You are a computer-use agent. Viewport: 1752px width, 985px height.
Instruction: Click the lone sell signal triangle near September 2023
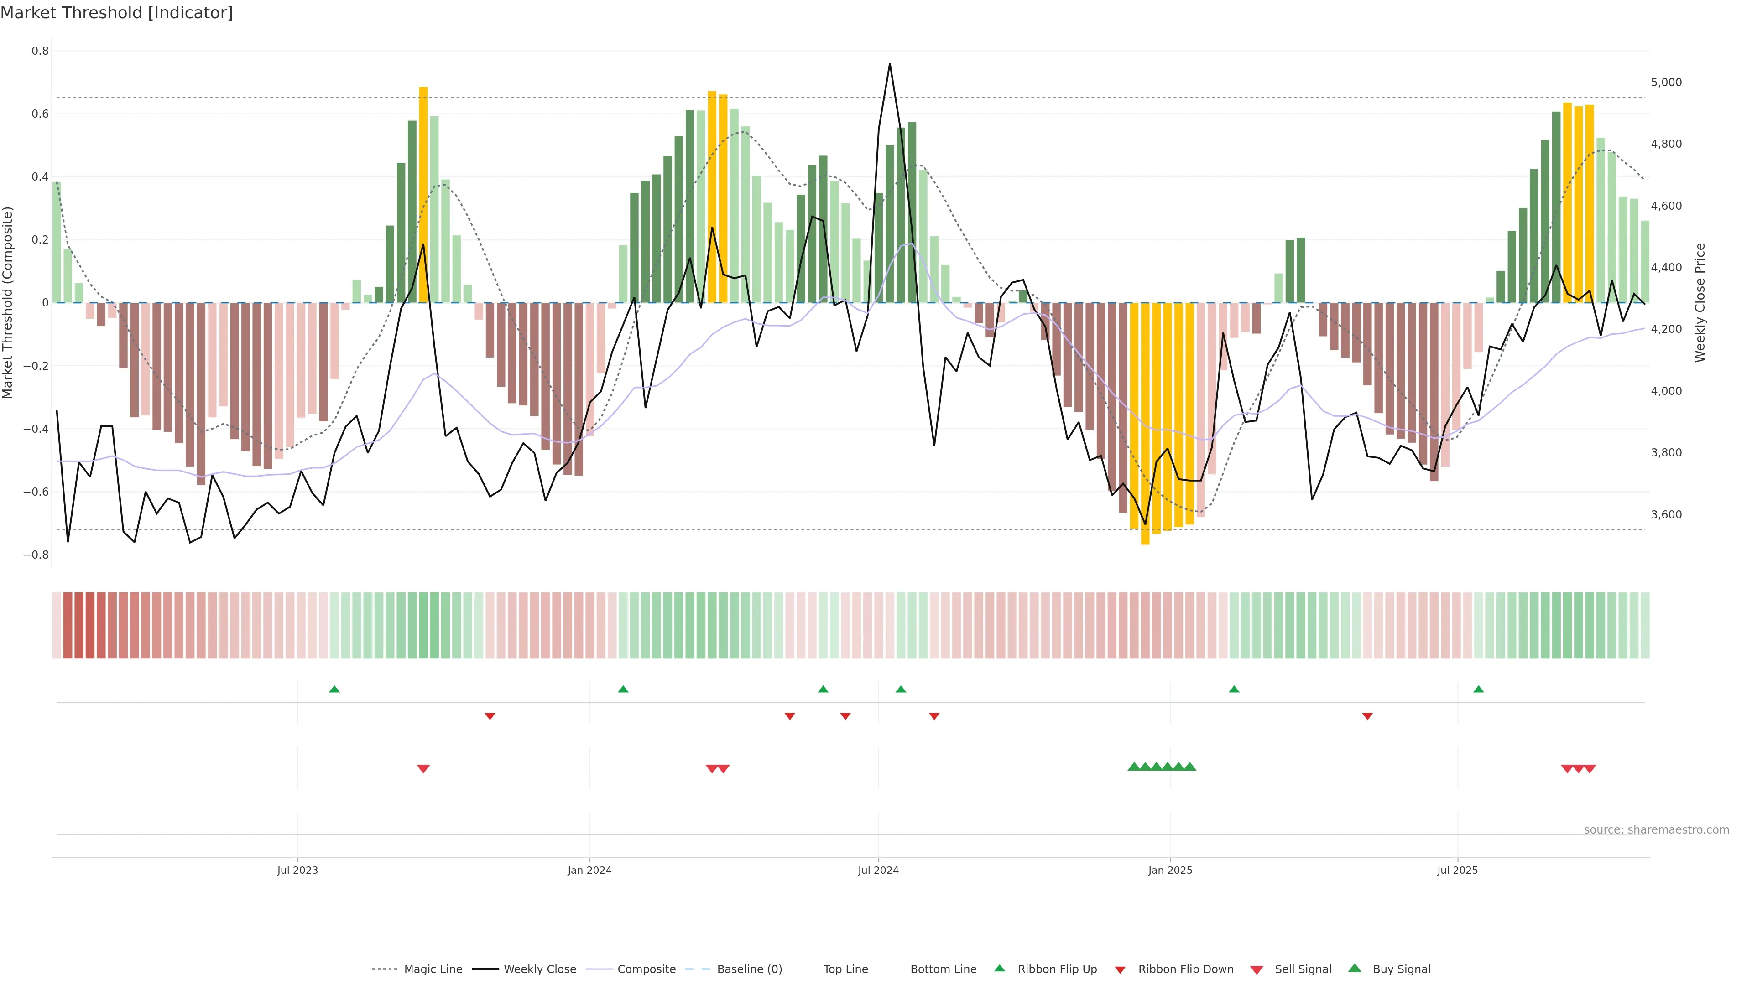pyautogui.click(x=423, y=769)
